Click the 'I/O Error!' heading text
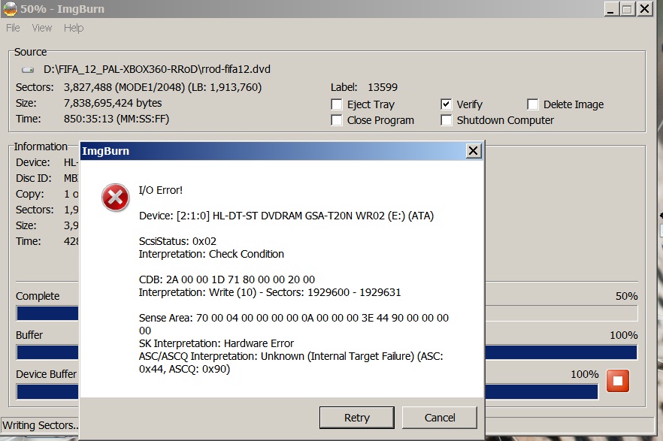The image size is (663, 441). coord(161,190)
